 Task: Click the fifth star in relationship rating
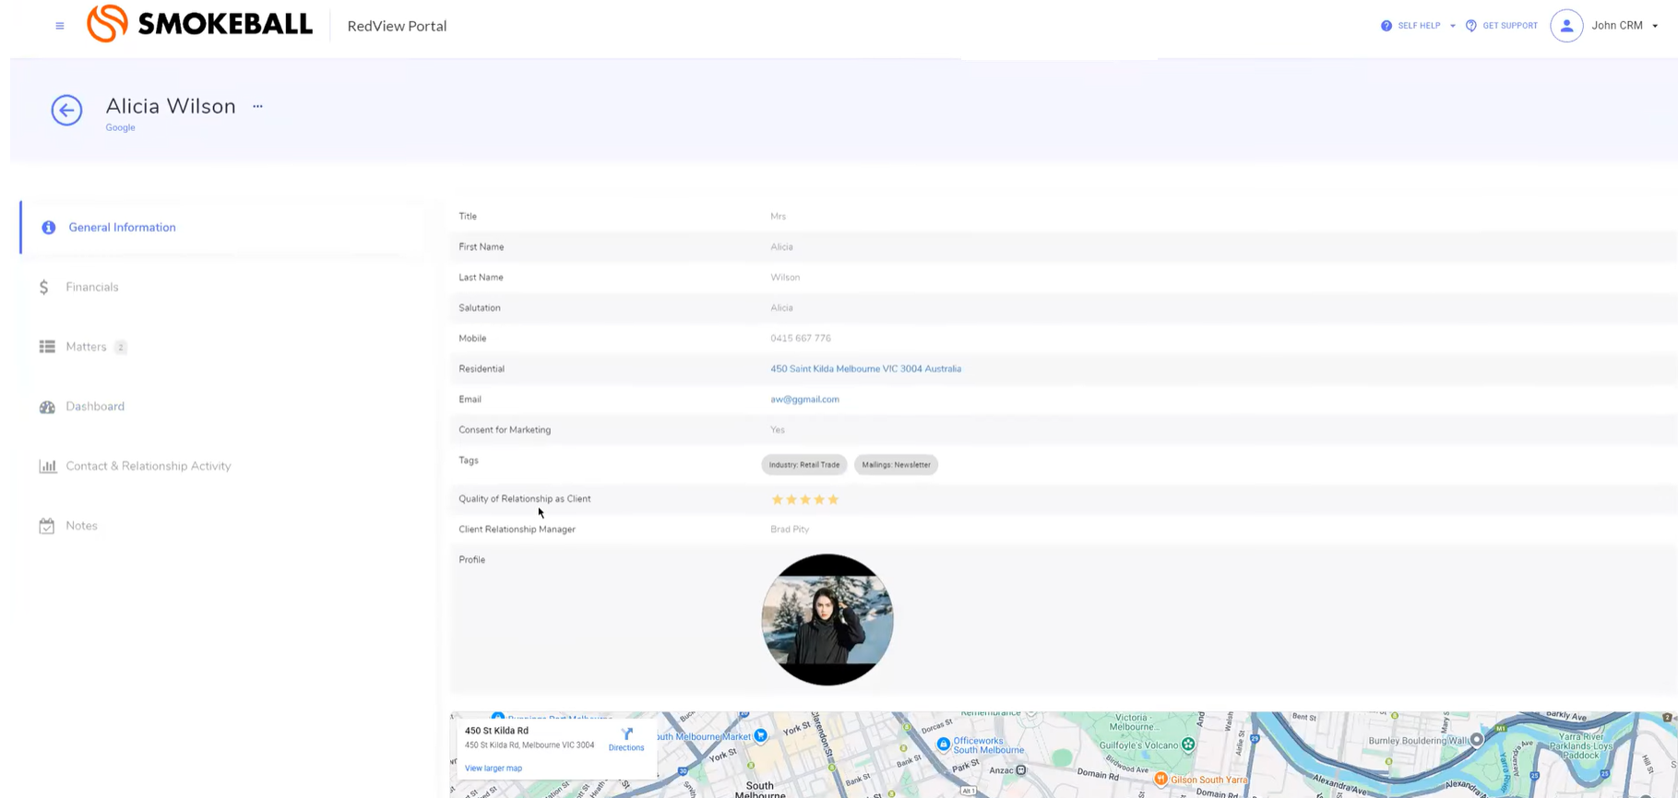tap(833, 500)
